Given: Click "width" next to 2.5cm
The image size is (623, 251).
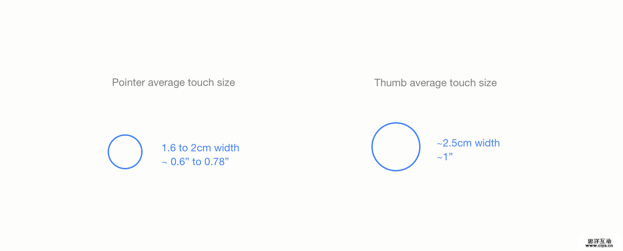Looking at the screenshot, I should point(487,143).
